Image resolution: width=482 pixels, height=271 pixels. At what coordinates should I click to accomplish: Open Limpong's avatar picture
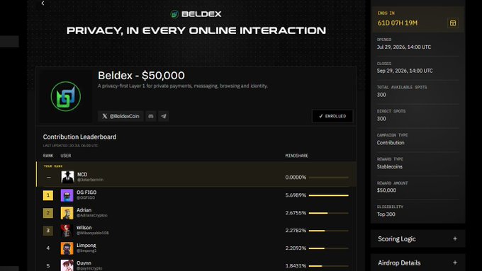pyautogui.click(x=67, y=248)
